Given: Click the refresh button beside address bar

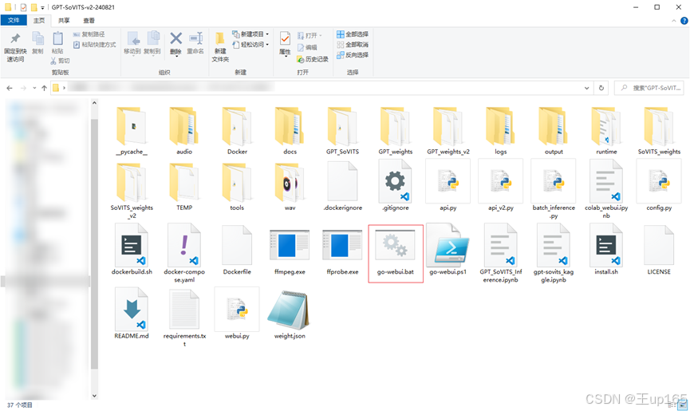Looking at the screenshot, I should click(601, 88).
